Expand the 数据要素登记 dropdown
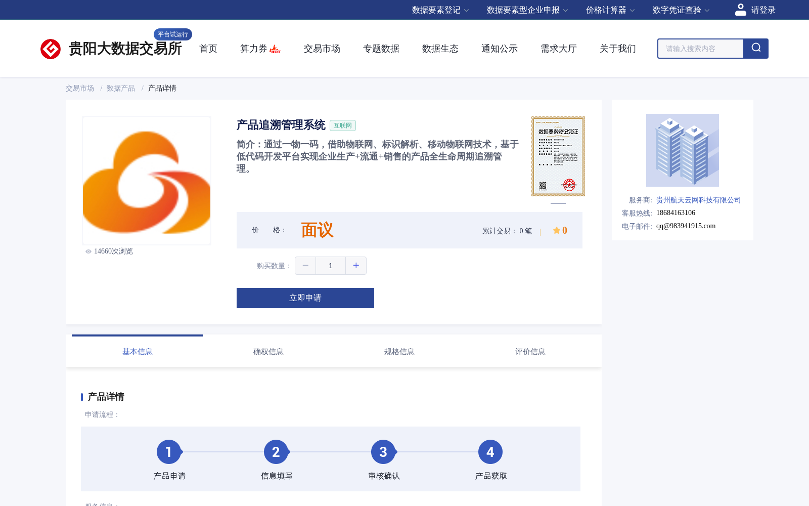Image resolution: width=809 pixels, height=506 pixels. (440, 10)
